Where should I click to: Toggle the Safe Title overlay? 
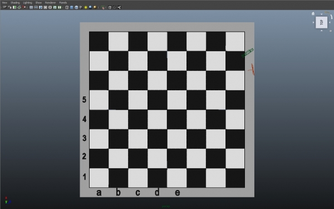click(x=60, y=7)
